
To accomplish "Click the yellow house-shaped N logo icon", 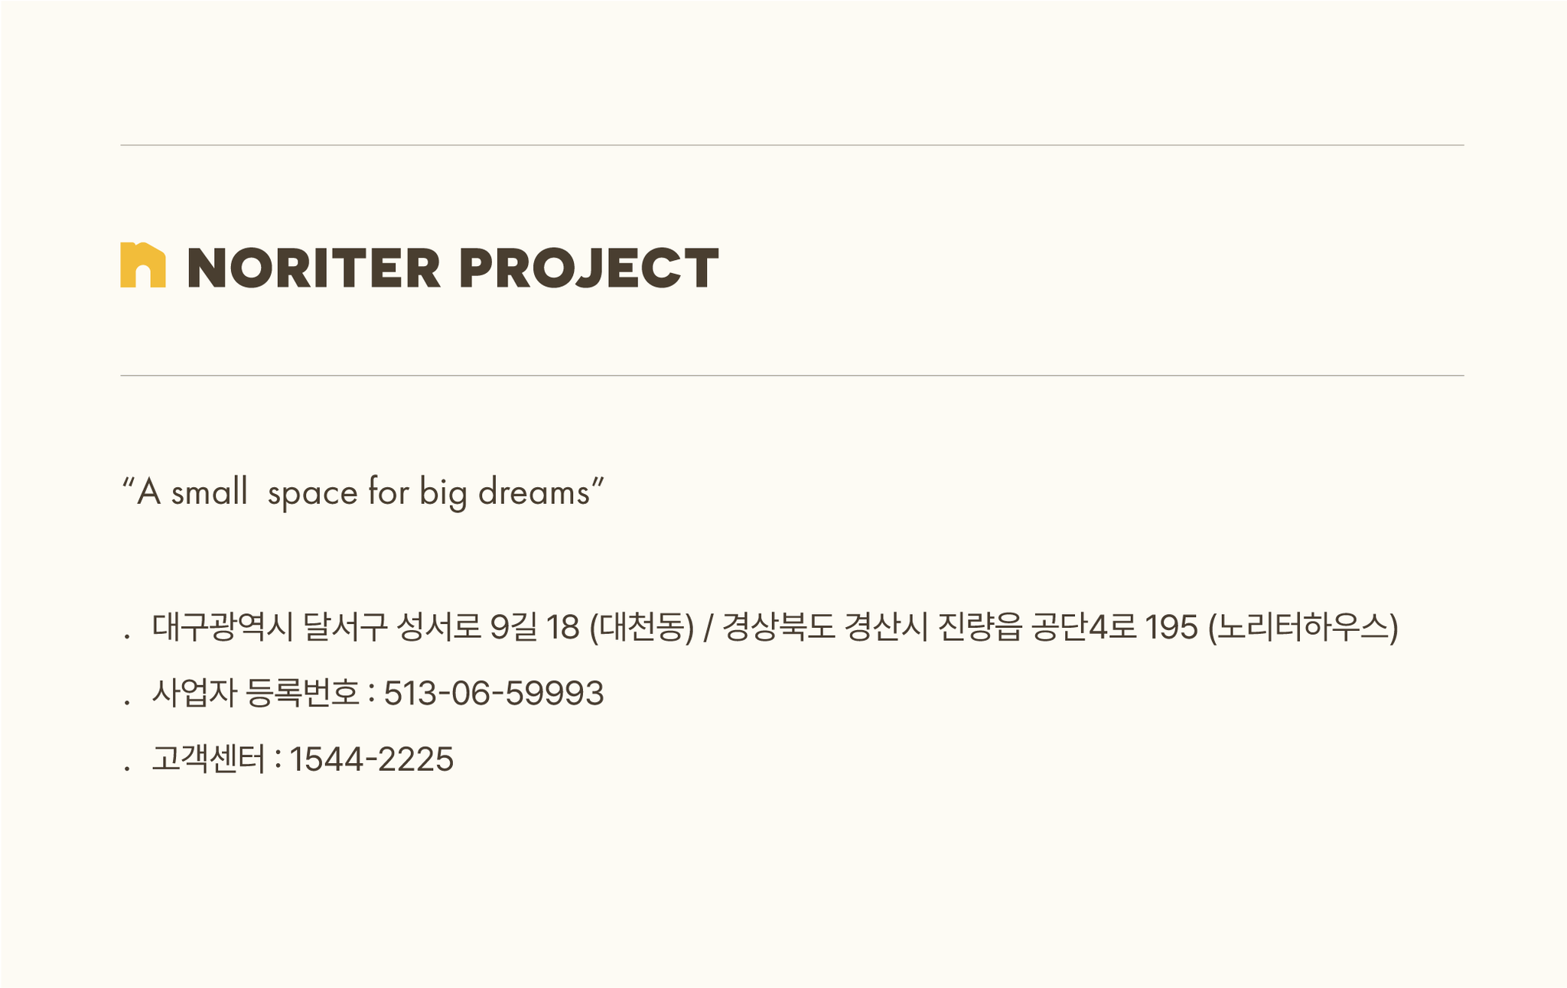I will [142, 265].
